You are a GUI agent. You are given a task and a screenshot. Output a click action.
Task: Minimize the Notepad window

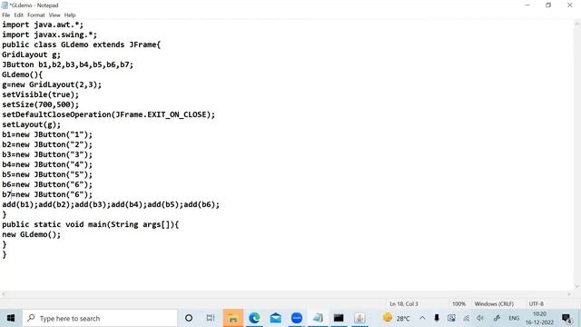pos(527,5)
